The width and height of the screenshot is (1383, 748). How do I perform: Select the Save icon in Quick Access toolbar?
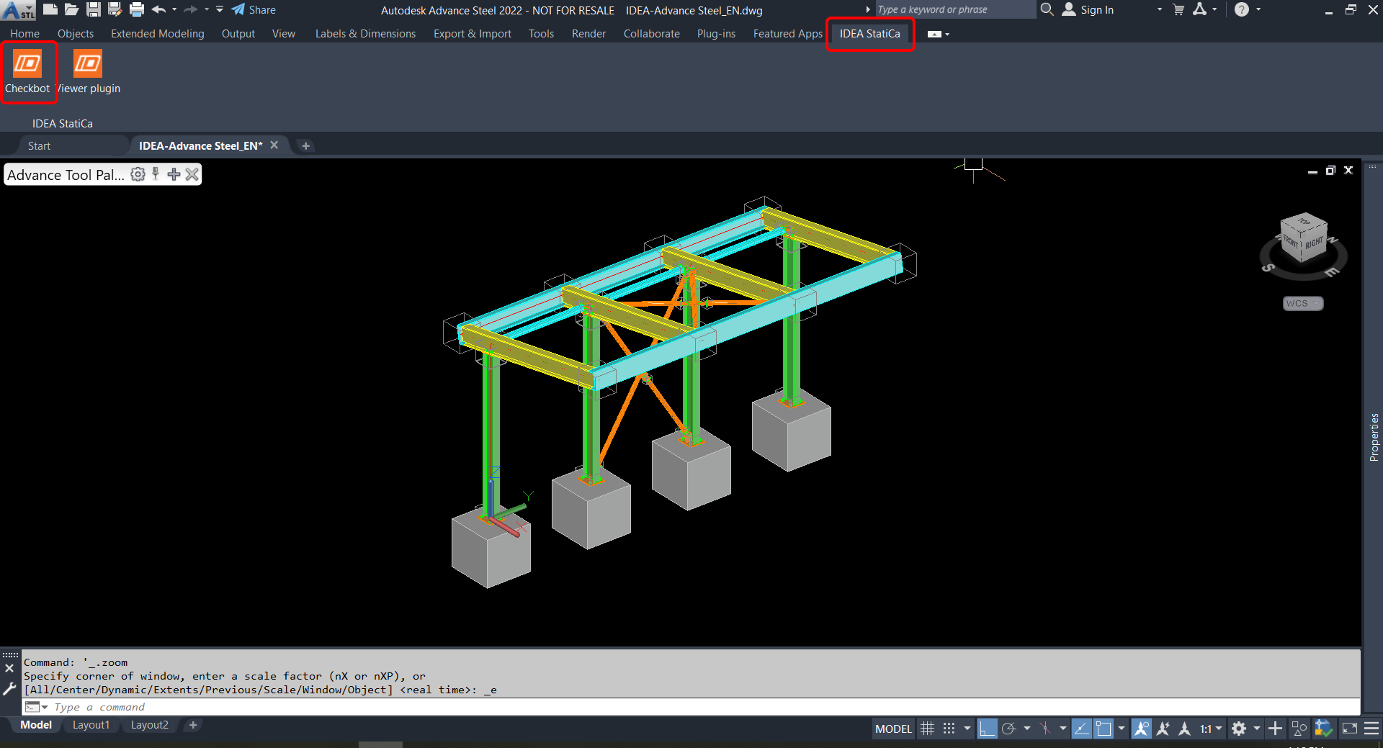point(93,9)
